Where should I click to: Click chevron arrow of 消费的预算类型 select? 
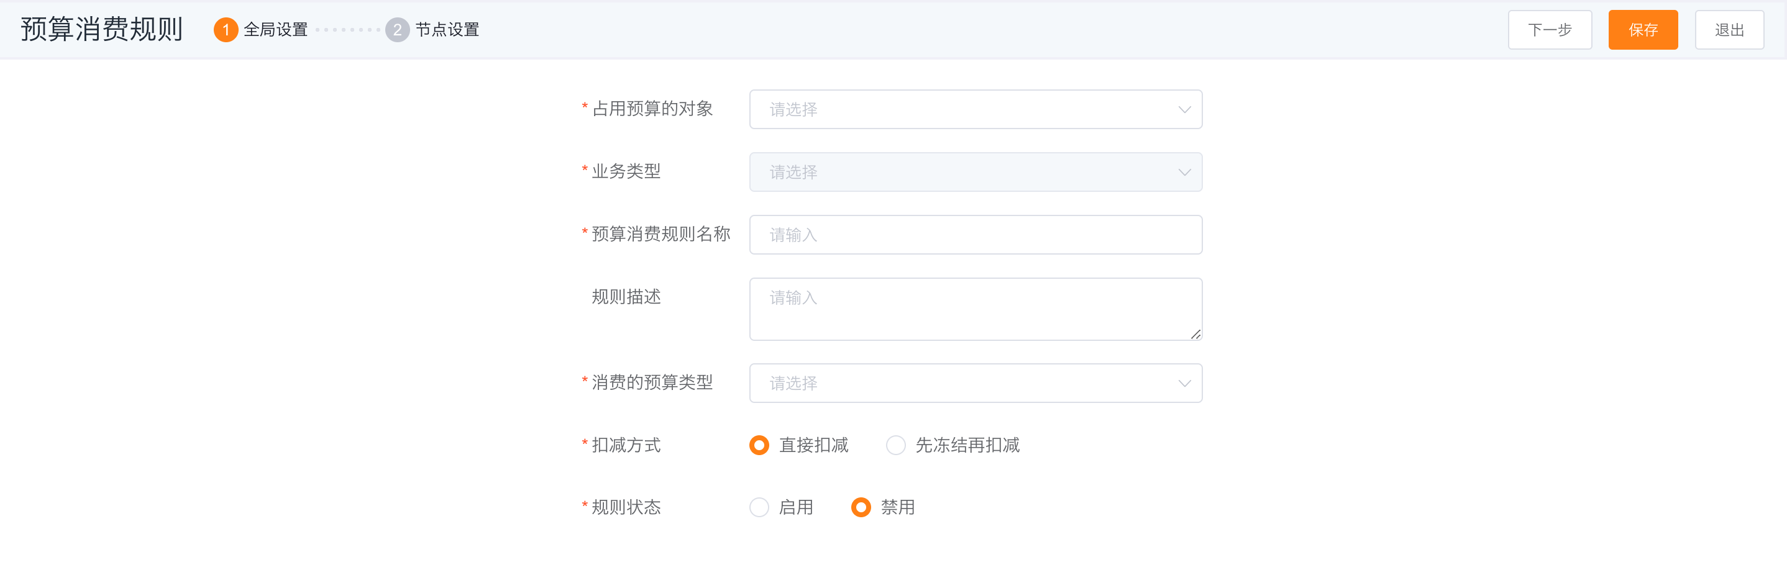pos(1184,384)
